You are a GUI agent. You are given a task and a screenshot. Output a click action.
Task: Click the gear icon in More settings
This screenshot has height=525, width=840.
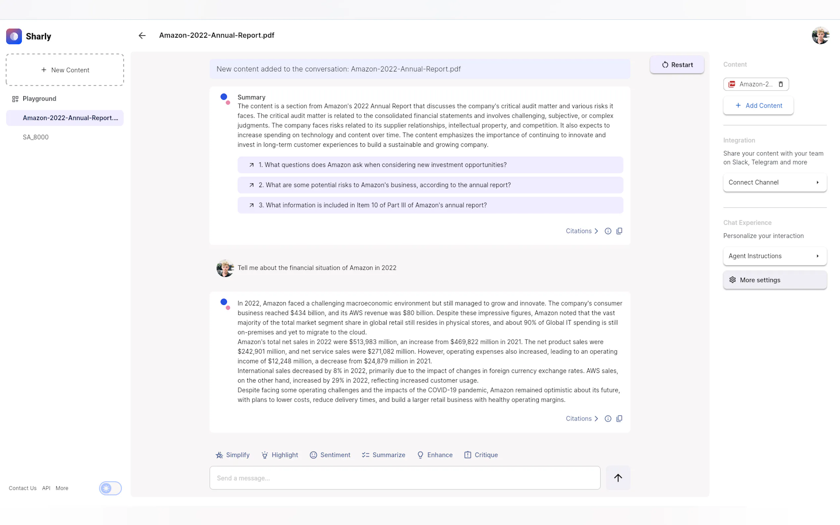732,280
